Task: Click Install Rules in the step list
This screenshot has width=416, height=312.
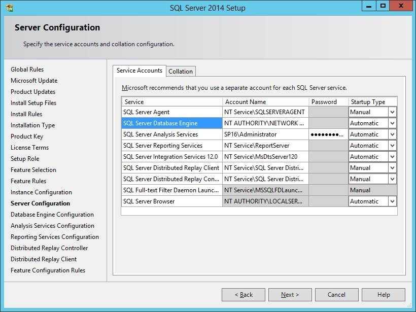Action: [26, 114]
